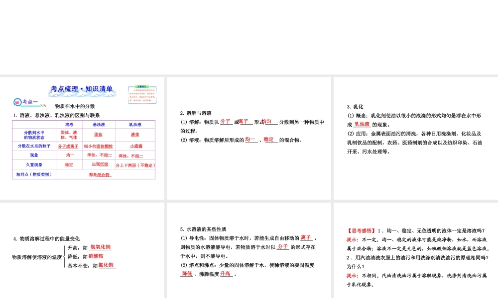This screenshot has height=298, width=498.
Task: Select the row label 现象
Action: [34, 155]
